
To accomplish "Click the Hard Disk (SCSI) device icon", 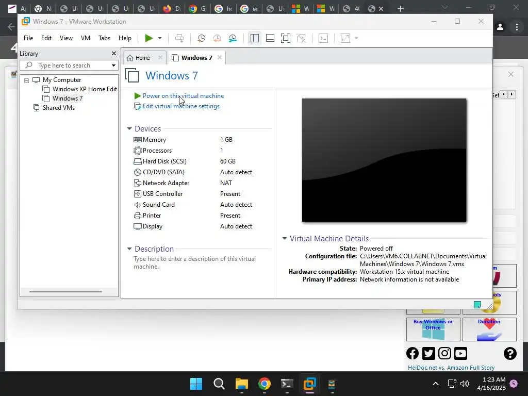I will (x=137, y=161).
